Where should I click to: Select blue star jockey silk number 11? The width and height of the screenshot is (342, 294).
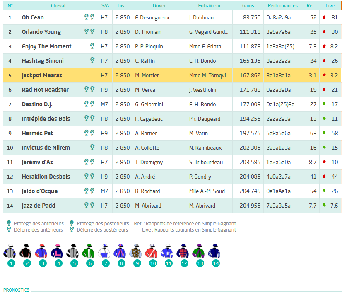(x=167, y=251)
